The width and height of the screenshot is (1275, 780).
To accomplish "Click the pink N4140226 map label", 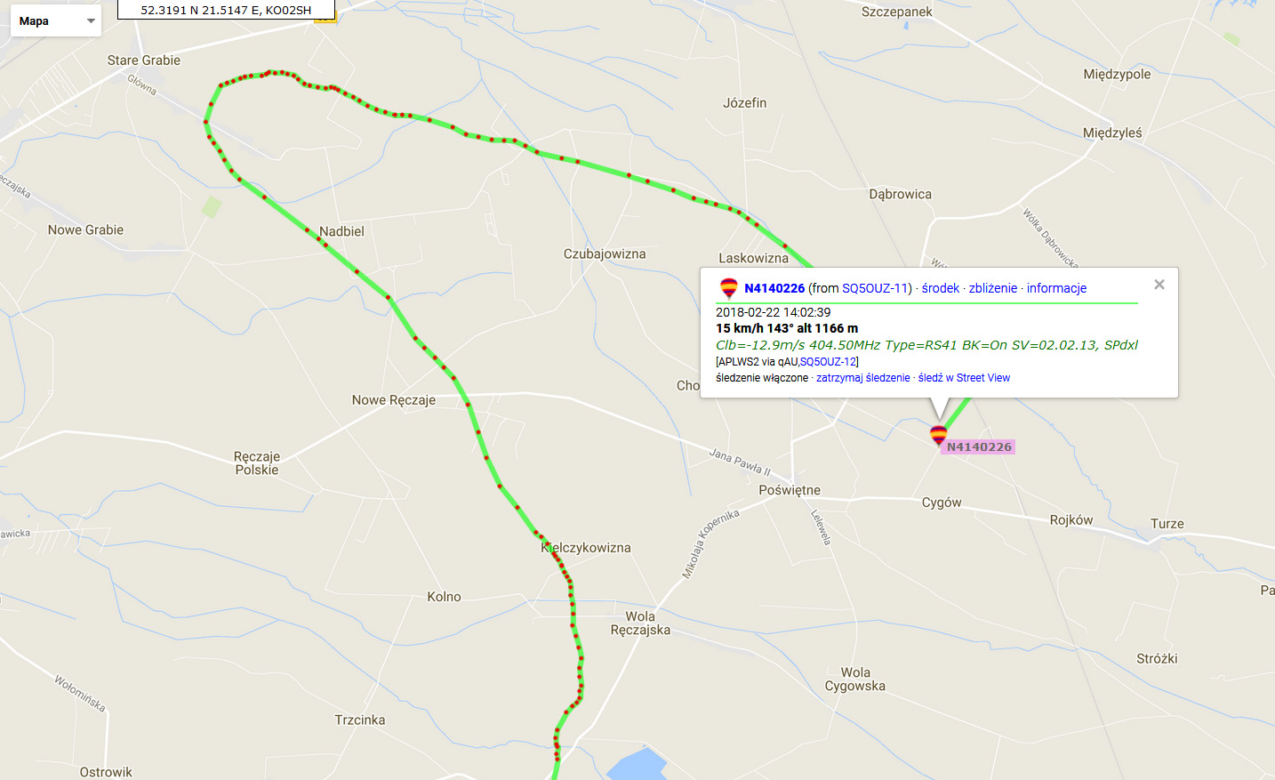I will [979, 446].
